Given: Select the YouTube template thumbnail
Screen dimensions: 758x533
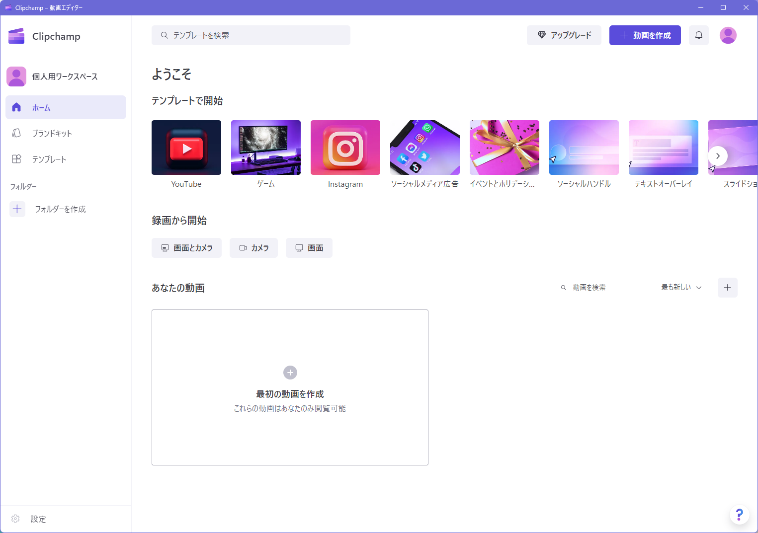Looking at the screenshot, I should click(186, 148).
